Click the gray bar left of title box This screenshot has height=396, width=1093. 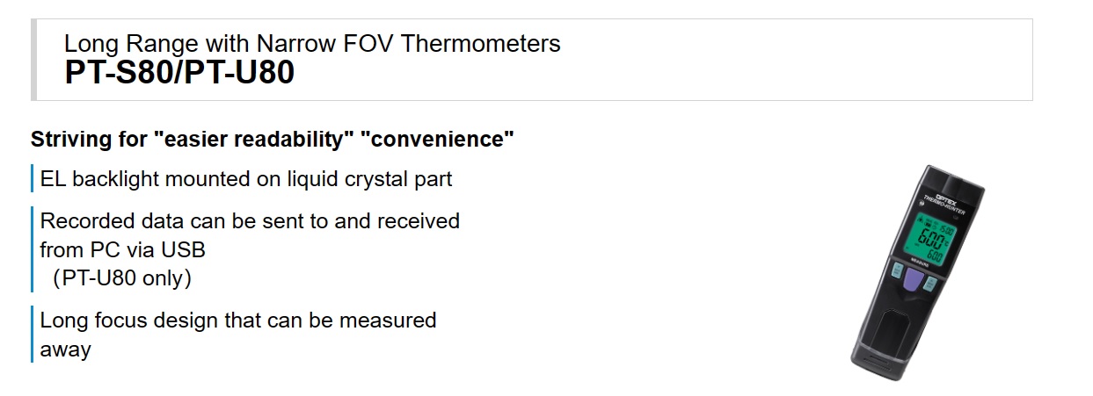(33, 60)
